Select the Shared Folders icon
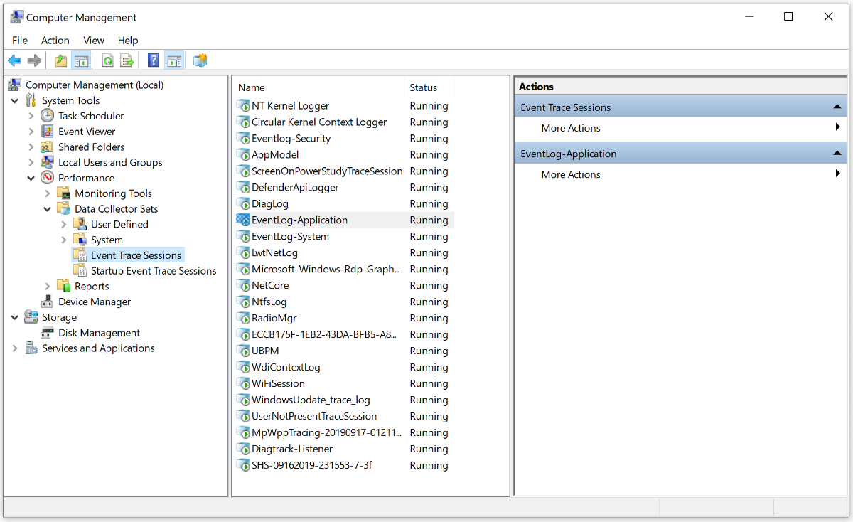853x522 pixels. [x=47, y=147]
